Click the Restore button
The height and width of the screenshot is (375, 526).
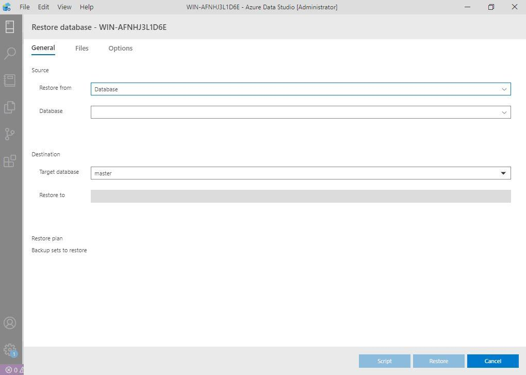point(439,361)
